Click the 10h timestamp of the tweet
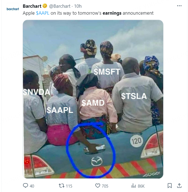Viewport: 188px width, 192px height. pyautogui.click(x=78, y=6)
